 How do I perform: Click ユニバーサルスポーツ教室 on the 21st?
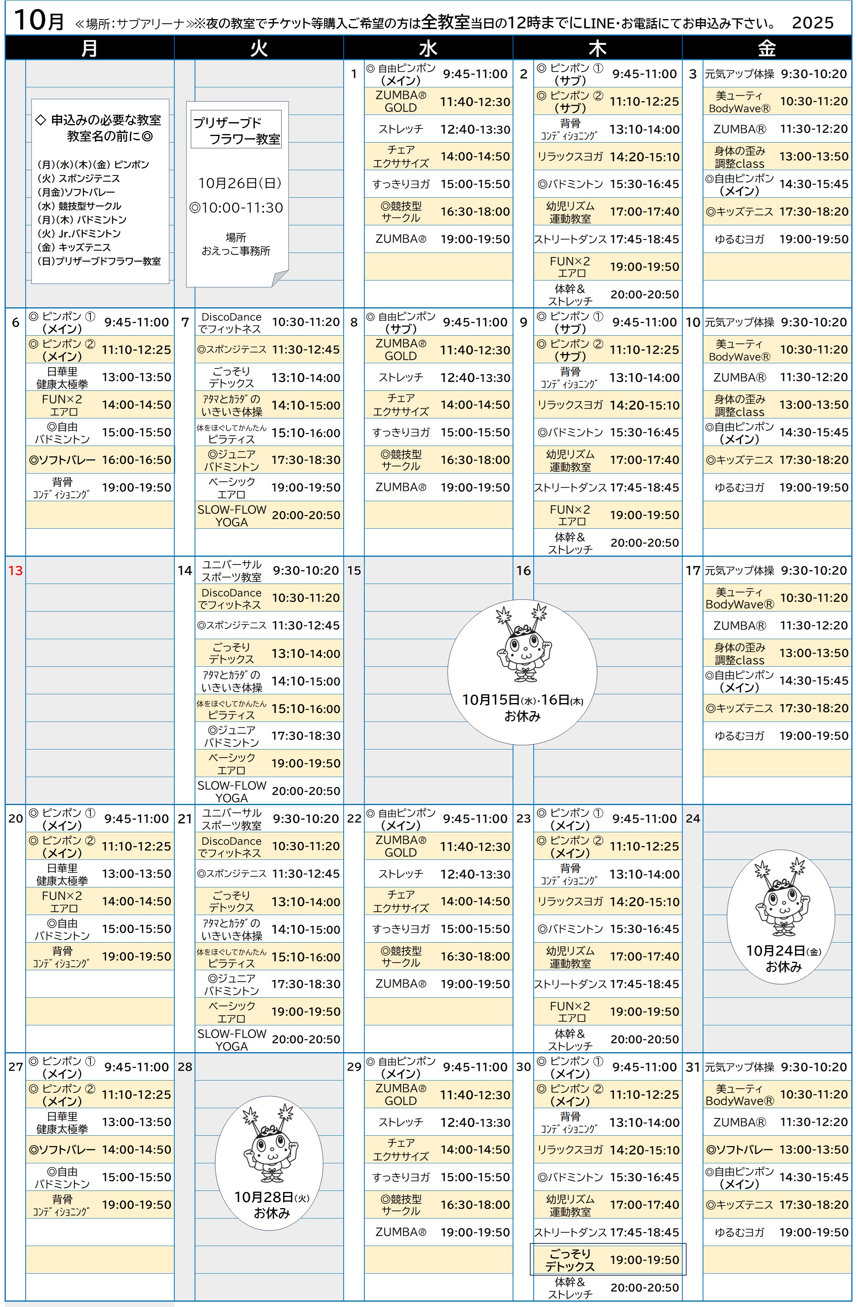point(231,819)
